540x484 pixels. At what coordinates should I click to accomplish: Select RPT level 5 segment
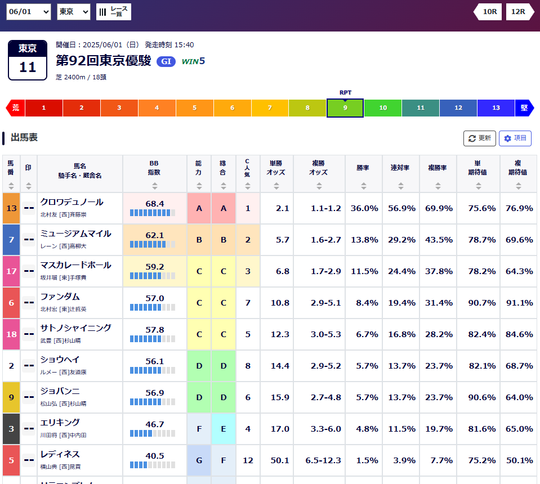[x=195, y=107]
